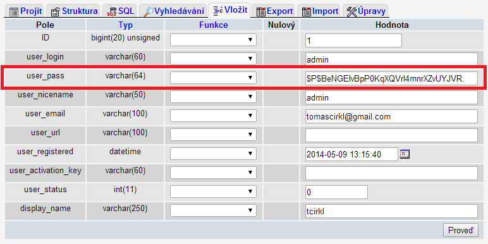
Task: Focus the ID value field containing 1
Action: [x=353, y=40]
